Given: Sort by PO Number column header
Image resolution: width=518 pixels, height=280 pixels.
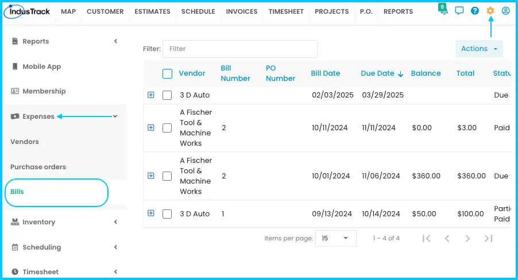Looking at the screenshot, I should tap(280, 73).
